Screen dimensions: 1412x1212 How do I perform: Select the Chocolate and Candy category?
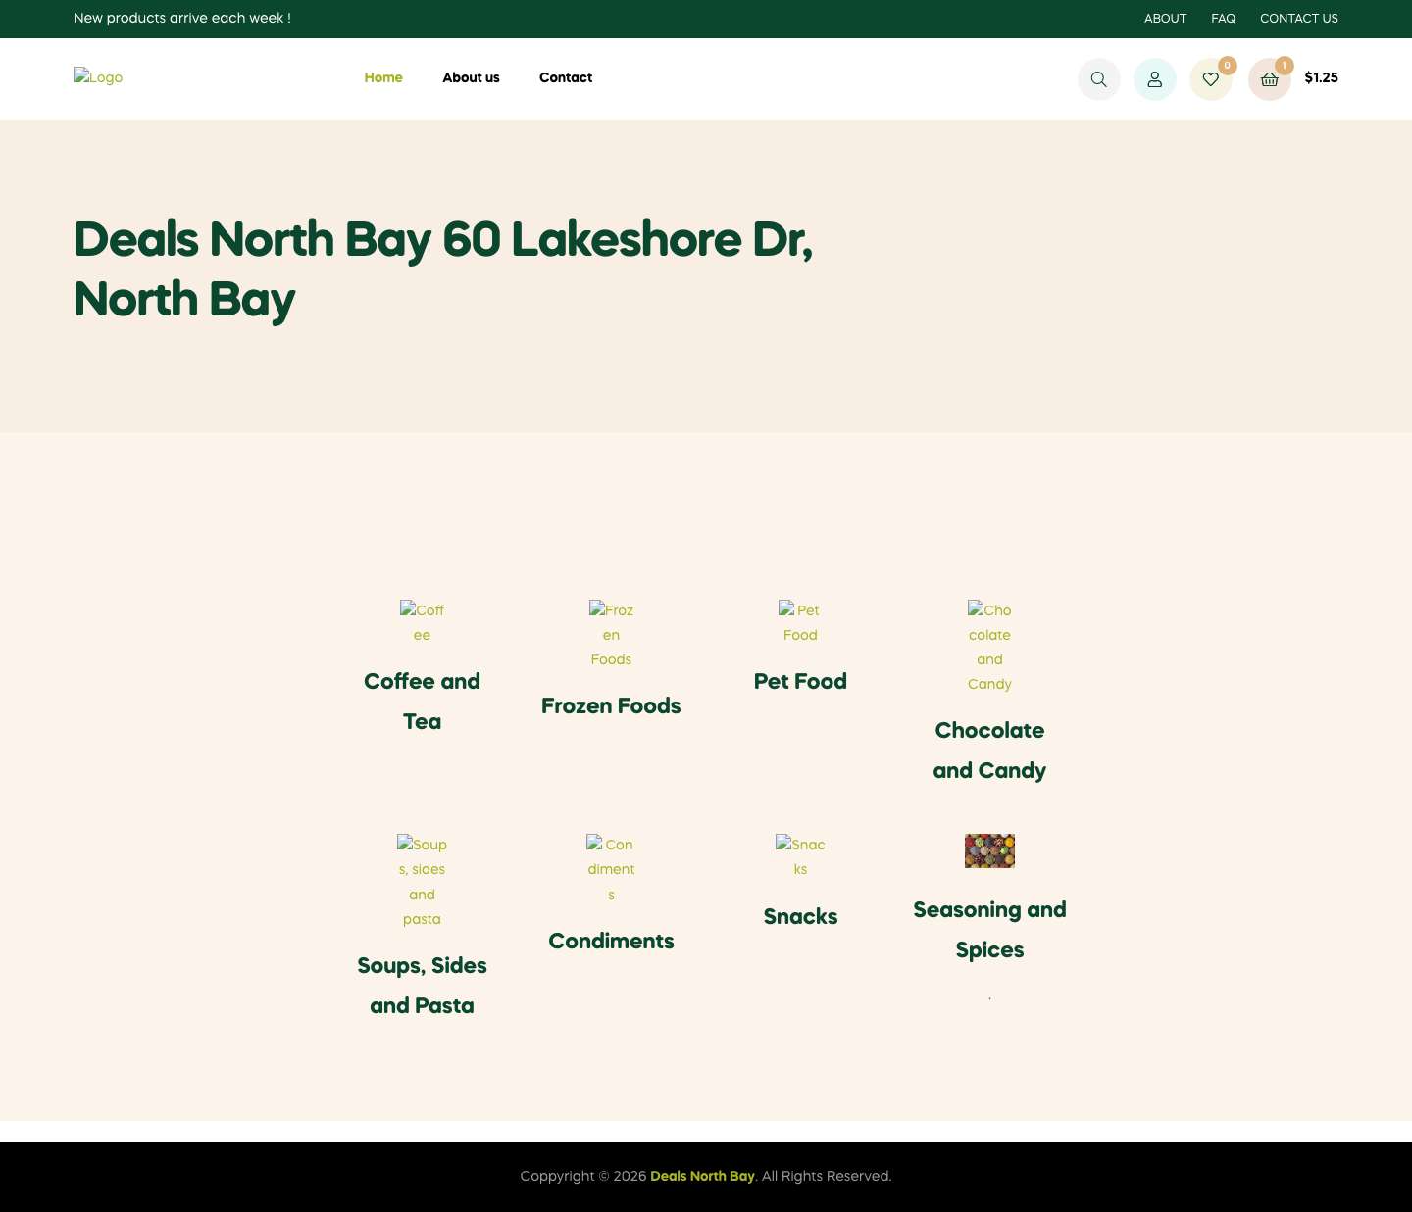coord(989,647)
